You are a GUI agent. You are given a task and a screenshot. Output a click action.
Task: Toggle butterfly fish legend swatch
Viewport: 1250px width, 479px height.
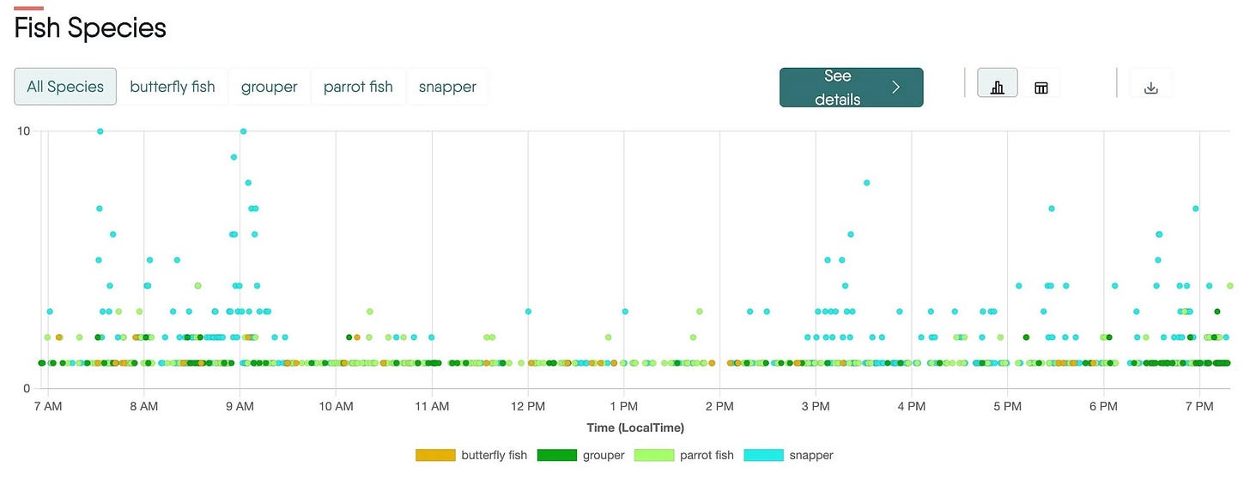(435, 455)
